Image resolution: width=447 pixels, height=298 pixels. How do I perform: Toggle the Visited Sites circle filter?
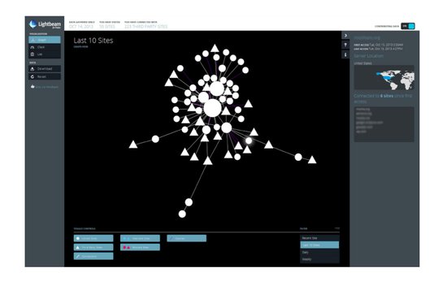[93, 238]
